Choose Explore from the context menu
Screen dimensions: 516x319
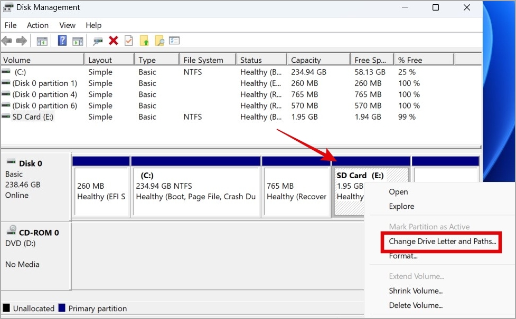click(x=401, y=206)
